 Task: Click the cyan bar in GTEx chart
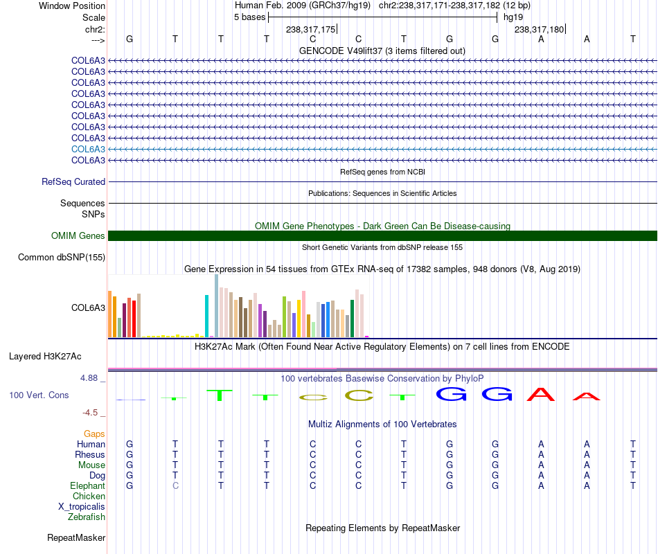(x=206, y=316)
